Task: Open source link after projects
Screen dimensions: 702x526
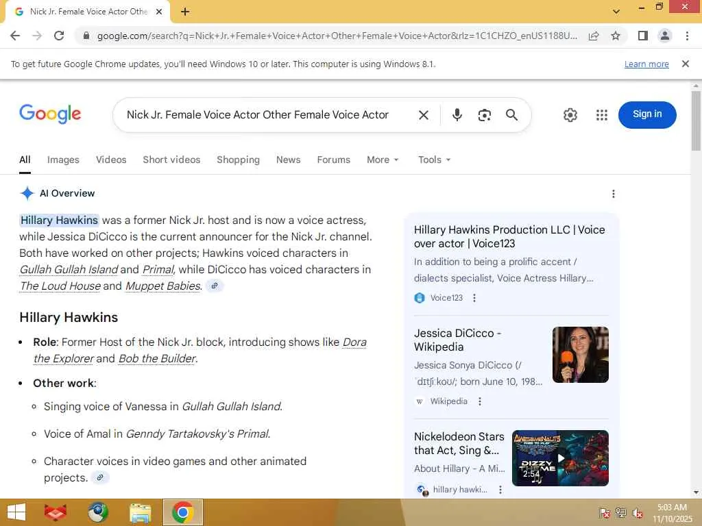Action: pos(100,477)
